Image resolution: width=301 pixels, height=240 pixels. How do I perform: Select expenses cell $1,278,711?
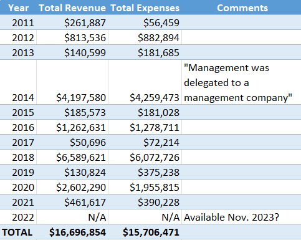tap(145, 127)
